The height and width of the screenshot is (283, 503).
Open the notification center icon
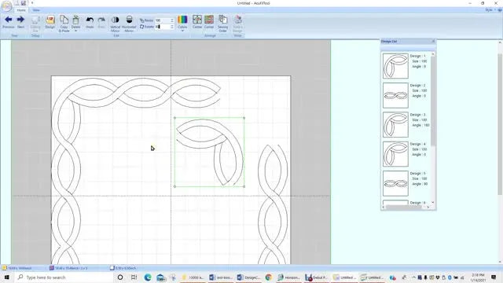(x=494, y=277)
